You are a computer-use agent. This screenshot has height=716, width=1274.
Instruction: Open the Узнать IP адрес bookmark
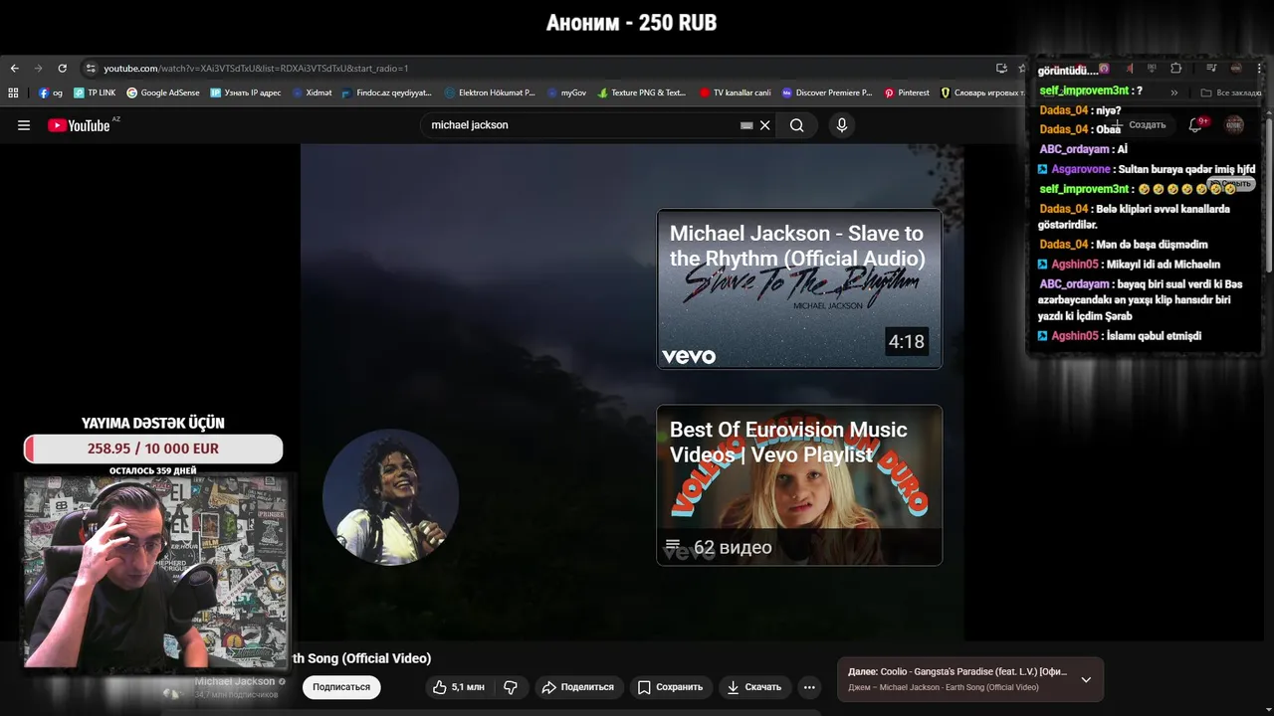pyautogui.click(x=246, y=92)
